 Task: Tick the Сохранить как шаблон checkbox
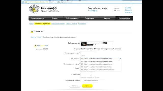tap(81, 80)
